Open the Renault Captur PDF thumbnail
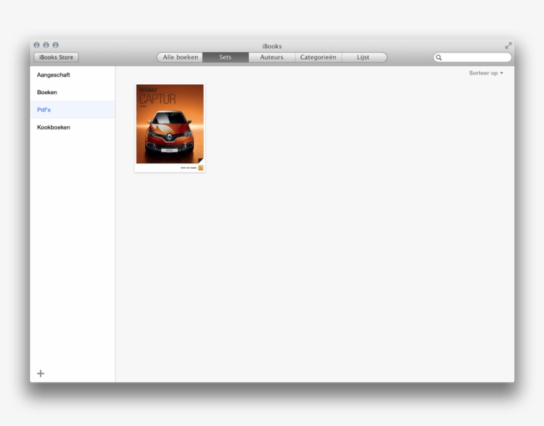The width and height of the screenshot is (544, 426). pos(170,127)
